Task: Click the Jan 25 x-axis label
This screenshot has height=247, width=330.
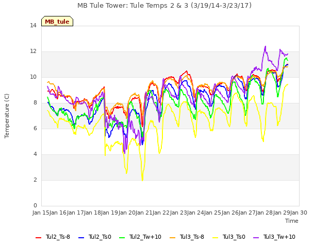Action: (x=213, y=213)
